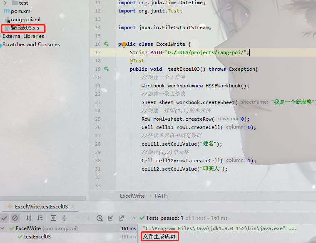Collapse all test tree nodes
This screenshot has width=316, height=243.
coord(64,218)
